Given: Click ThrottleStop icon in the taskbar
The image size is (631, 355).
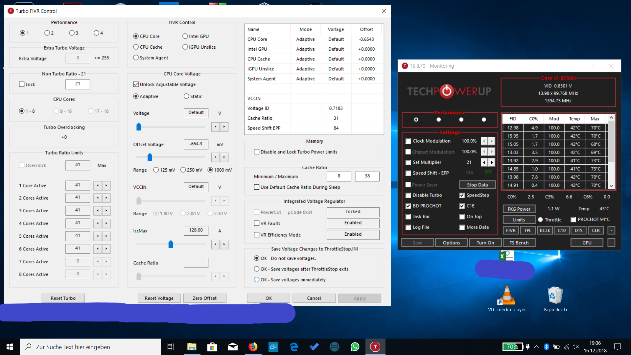Looking at the screenshot, I should (x=375, y=347).
